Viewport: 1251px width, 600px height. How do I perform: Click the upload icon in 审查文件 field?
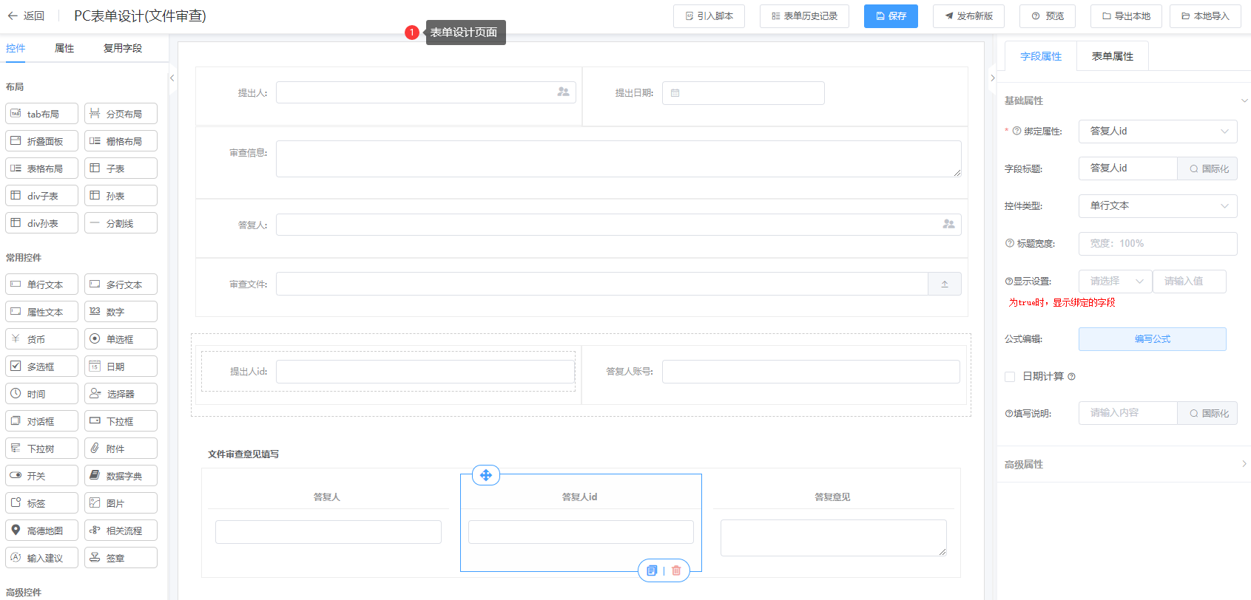945,284
